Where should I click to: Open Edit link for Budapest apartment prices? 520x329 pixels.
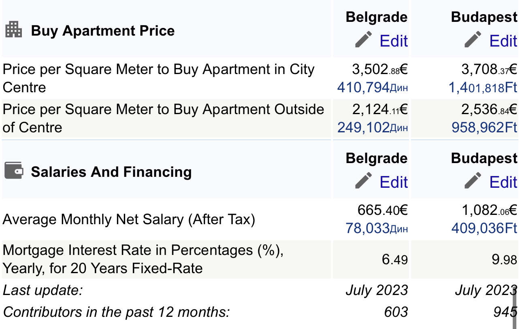coord(503,41)
